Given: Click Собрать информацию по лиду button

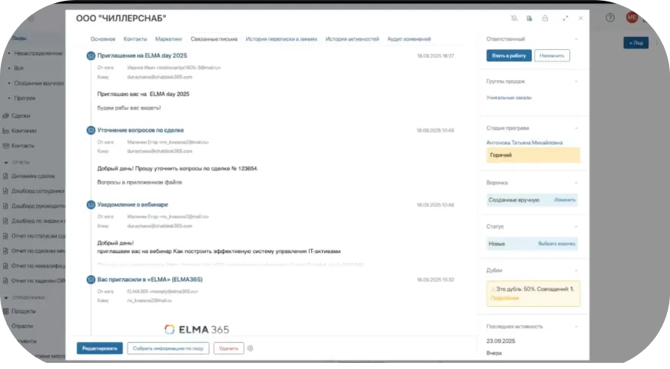Looking at the screenshot, I should click(x=167, y=348).
